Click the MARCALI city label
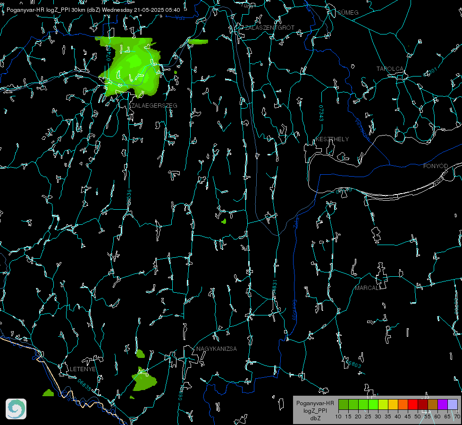Viewport: 462px width, 425px height. click(368, 288)
